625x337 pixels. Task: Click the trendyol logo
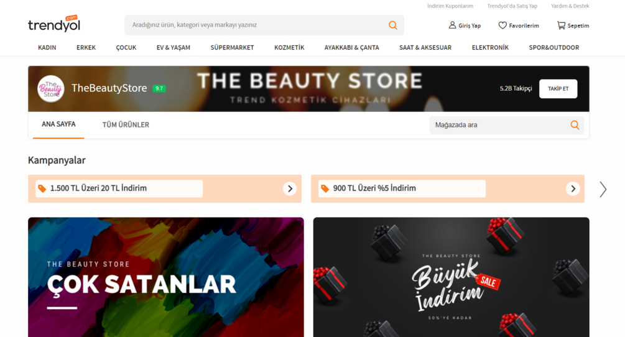(54, 24)
